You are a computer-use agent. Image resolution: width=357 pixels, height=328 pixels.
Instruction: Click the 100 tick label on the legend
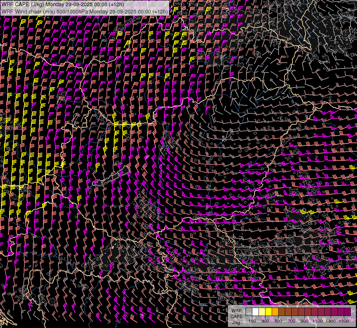252,321
